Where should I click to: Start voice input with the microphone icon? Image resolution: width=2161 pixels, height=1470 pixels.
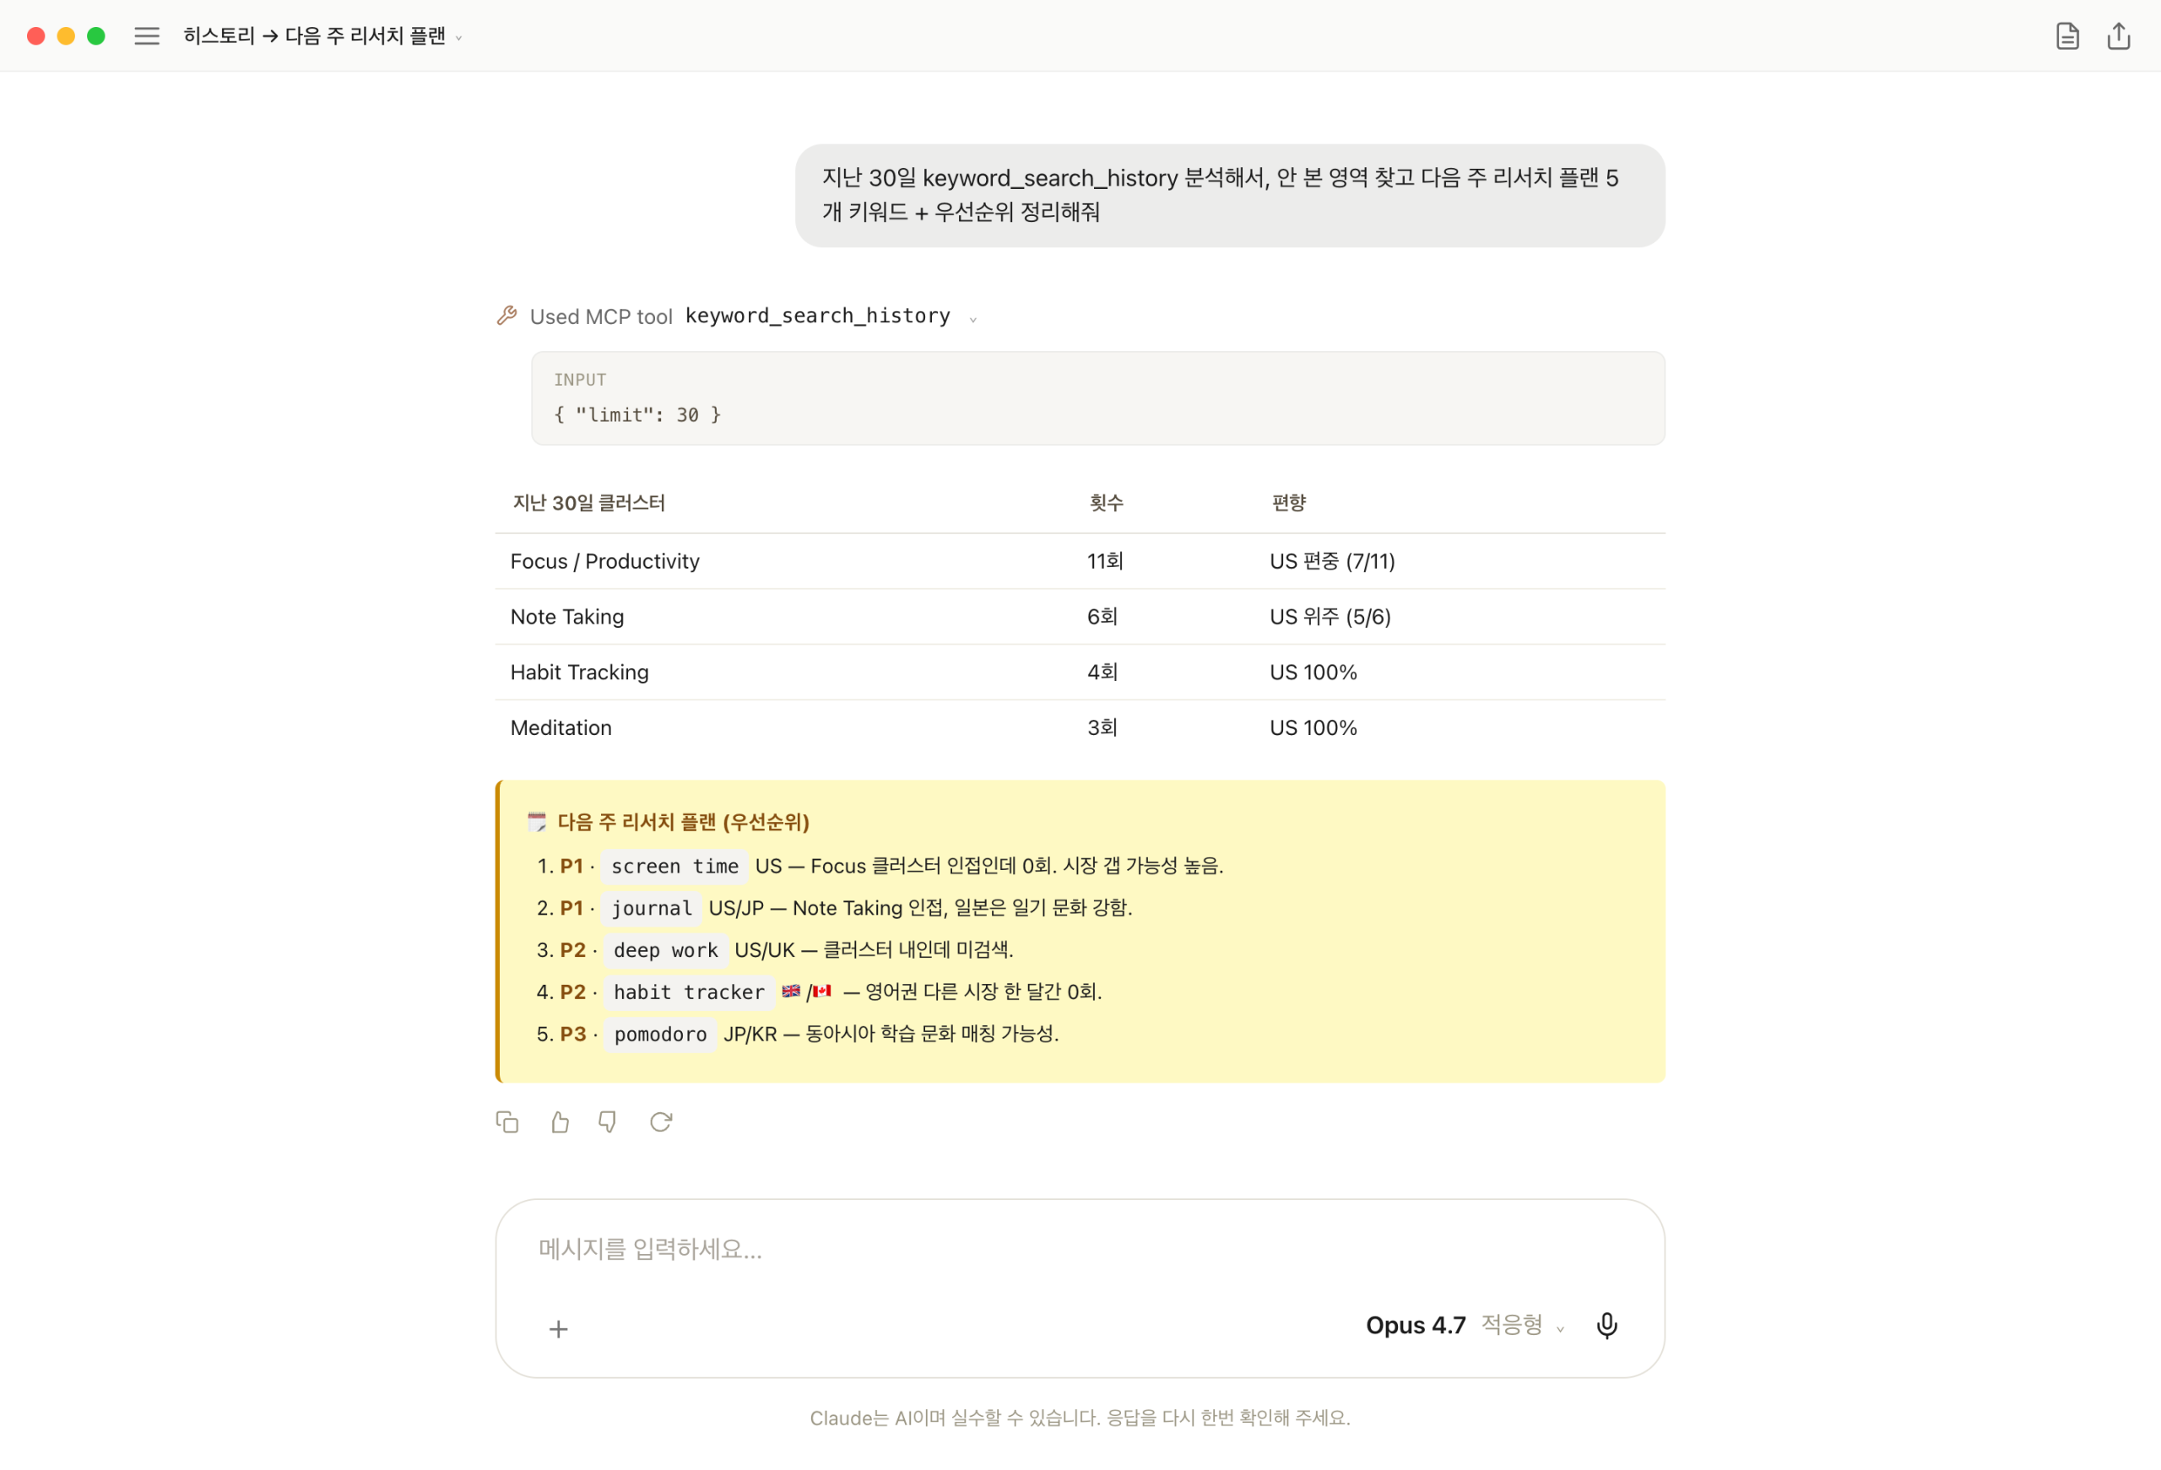tap(1606, 1325)
